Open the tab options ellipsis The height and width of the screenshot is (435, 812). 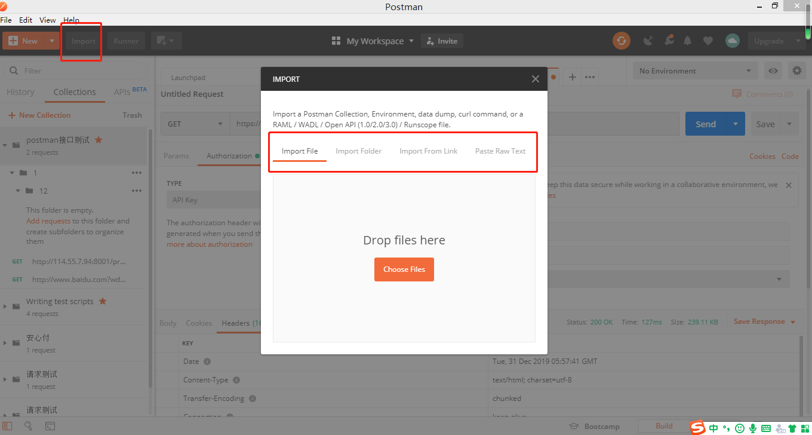tap(590, 77)
